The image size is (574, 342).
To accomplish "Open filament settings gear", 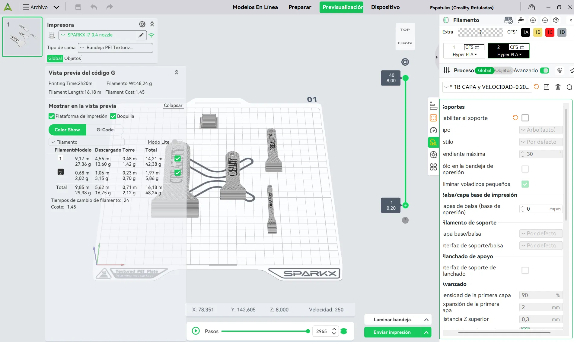I will [x=556, y=20].
